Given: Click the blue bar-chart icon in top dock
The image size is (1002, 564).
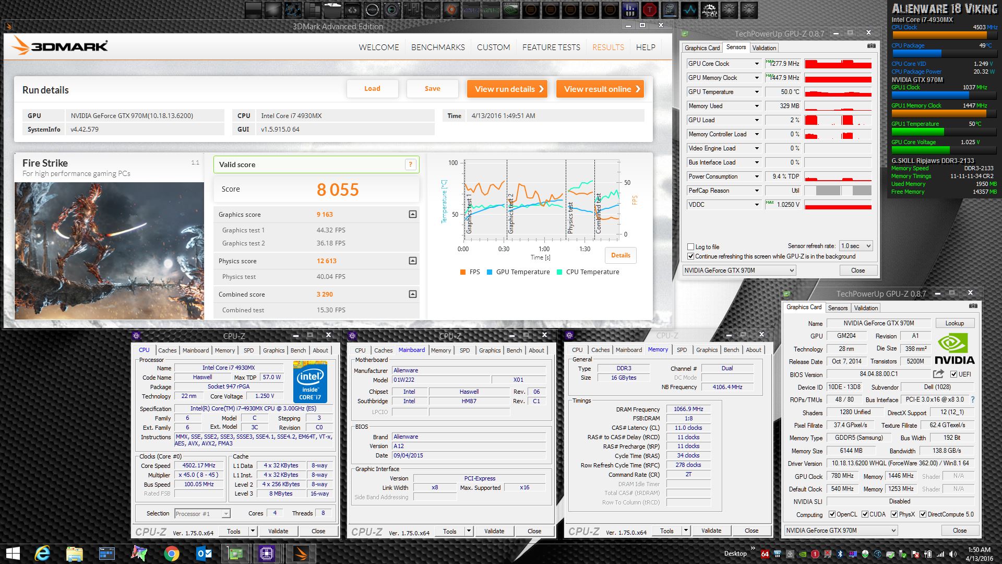Looking at the screenshot, I should [x=630, y=9].
